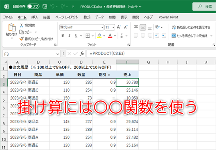Click the phonetic guide (furigana) icon

pyautogui.click(x=122, y=36)
